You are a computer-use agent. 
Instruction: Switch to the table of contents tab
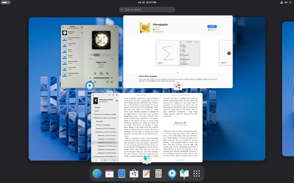click(x=96, y=160)
